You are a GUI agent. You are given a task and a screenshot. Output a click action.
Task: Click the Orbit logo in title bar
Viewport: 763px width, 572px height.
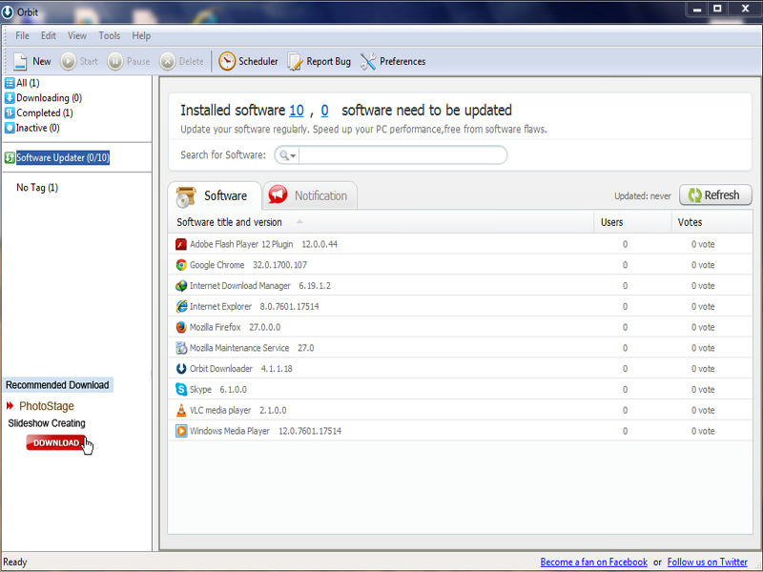coord(8,11)
